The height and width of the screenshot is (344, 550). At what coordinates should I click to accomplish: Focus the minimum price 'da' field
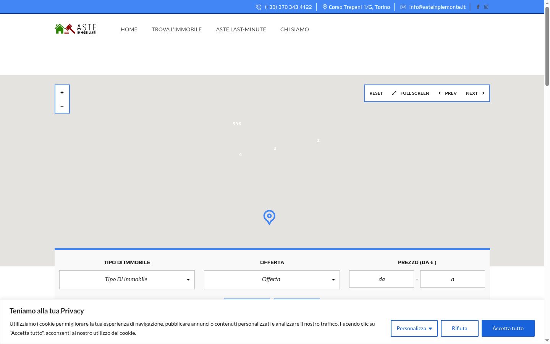382,279
